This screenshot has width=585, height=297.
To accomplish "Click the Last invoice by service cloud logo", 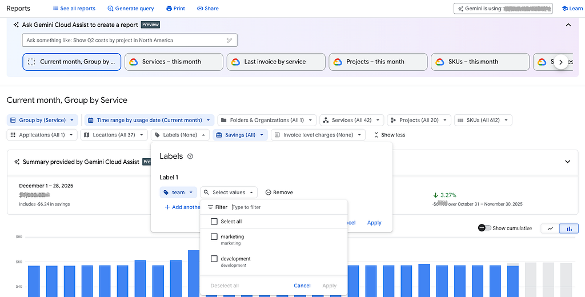I will pyautogui.click(x=235, y=62).
